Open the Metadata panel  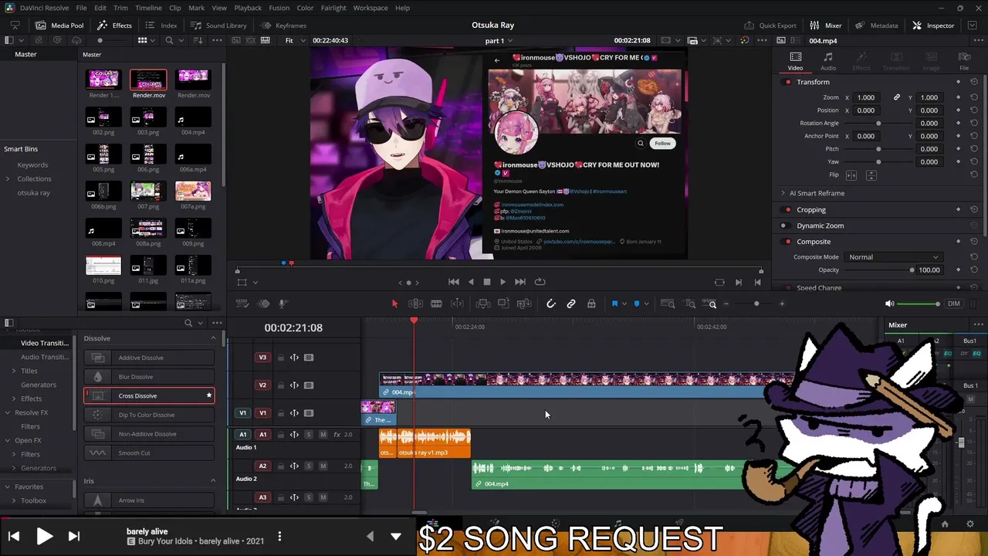pos(876,25)
